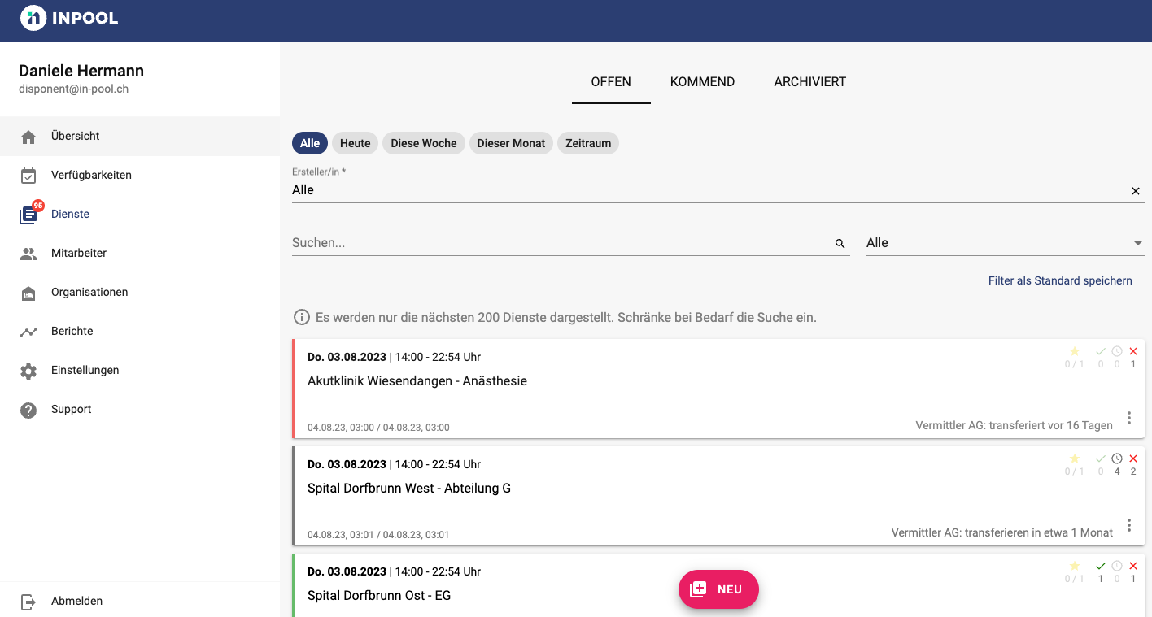Click the star icon on Dorfbrunn West card
Screen dimensions: 1152x617
click(1075, 458)
